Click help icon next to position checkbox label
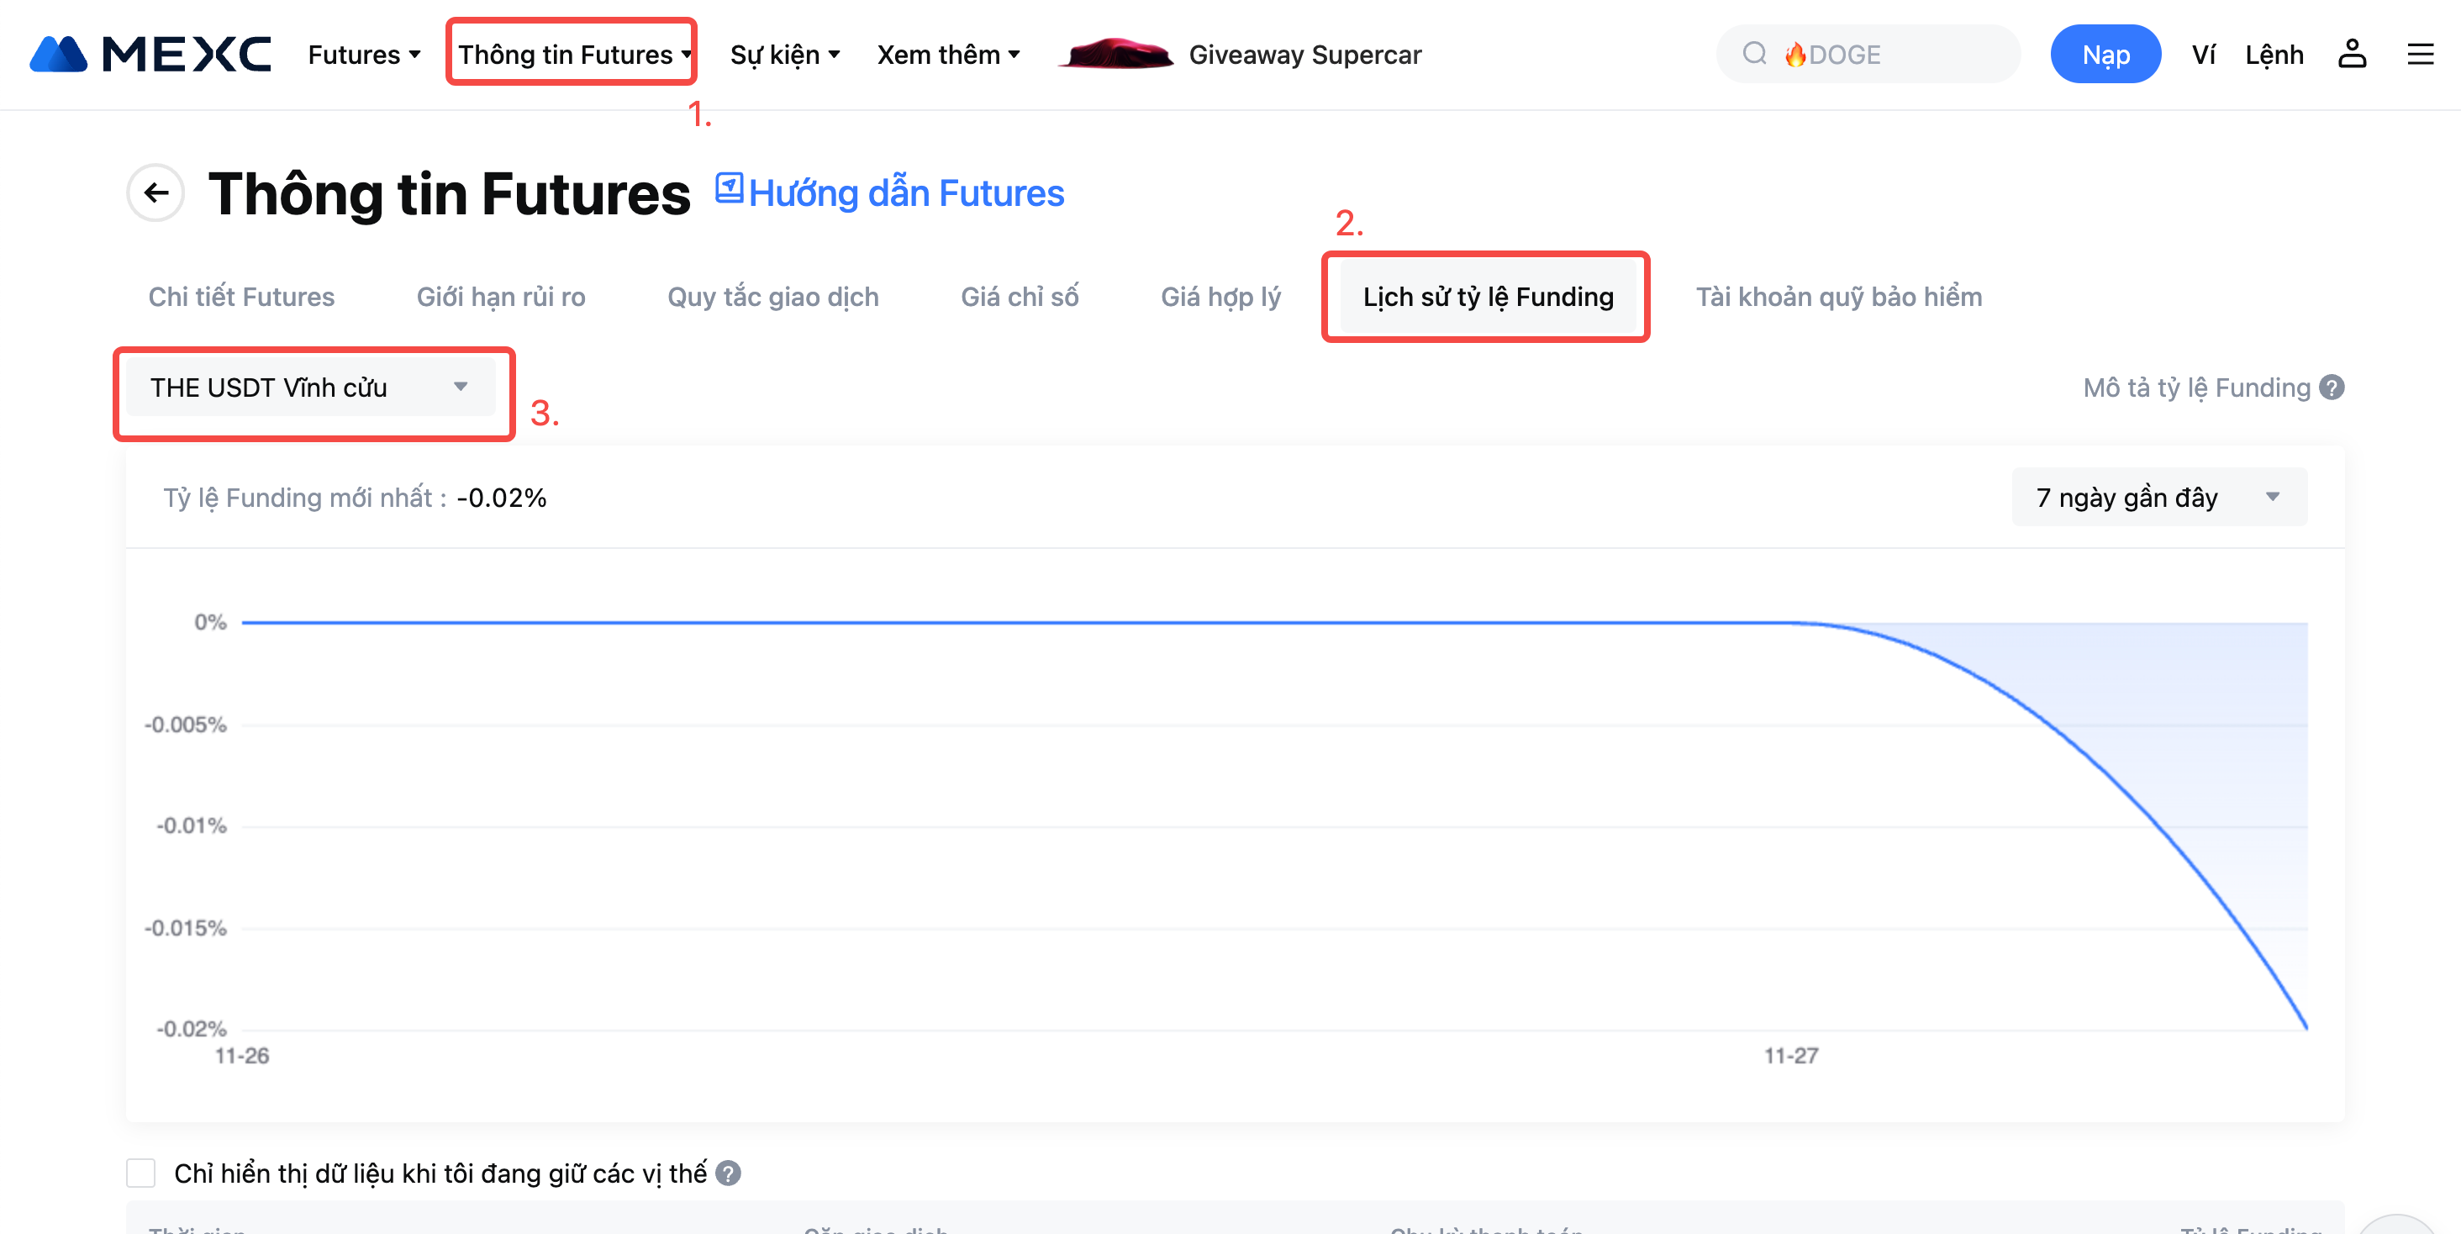The height and width of the screenshot is (1234, 2461). coord(728,1173)
